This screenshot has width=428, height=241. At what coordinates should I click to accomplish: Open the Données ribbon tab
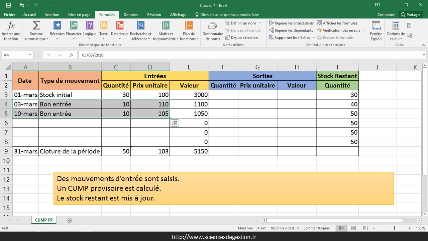pyautogui.click(x=131, y=15)
